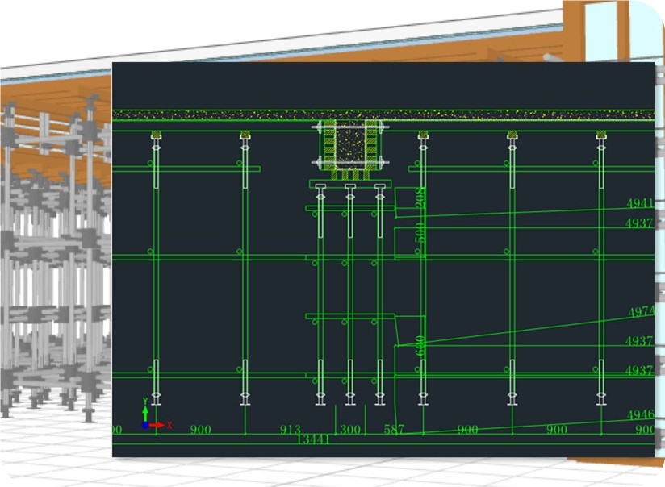
Task: Pick the base plate of leftmost standard
Action: pyautogui.click(x=156, y=401)
